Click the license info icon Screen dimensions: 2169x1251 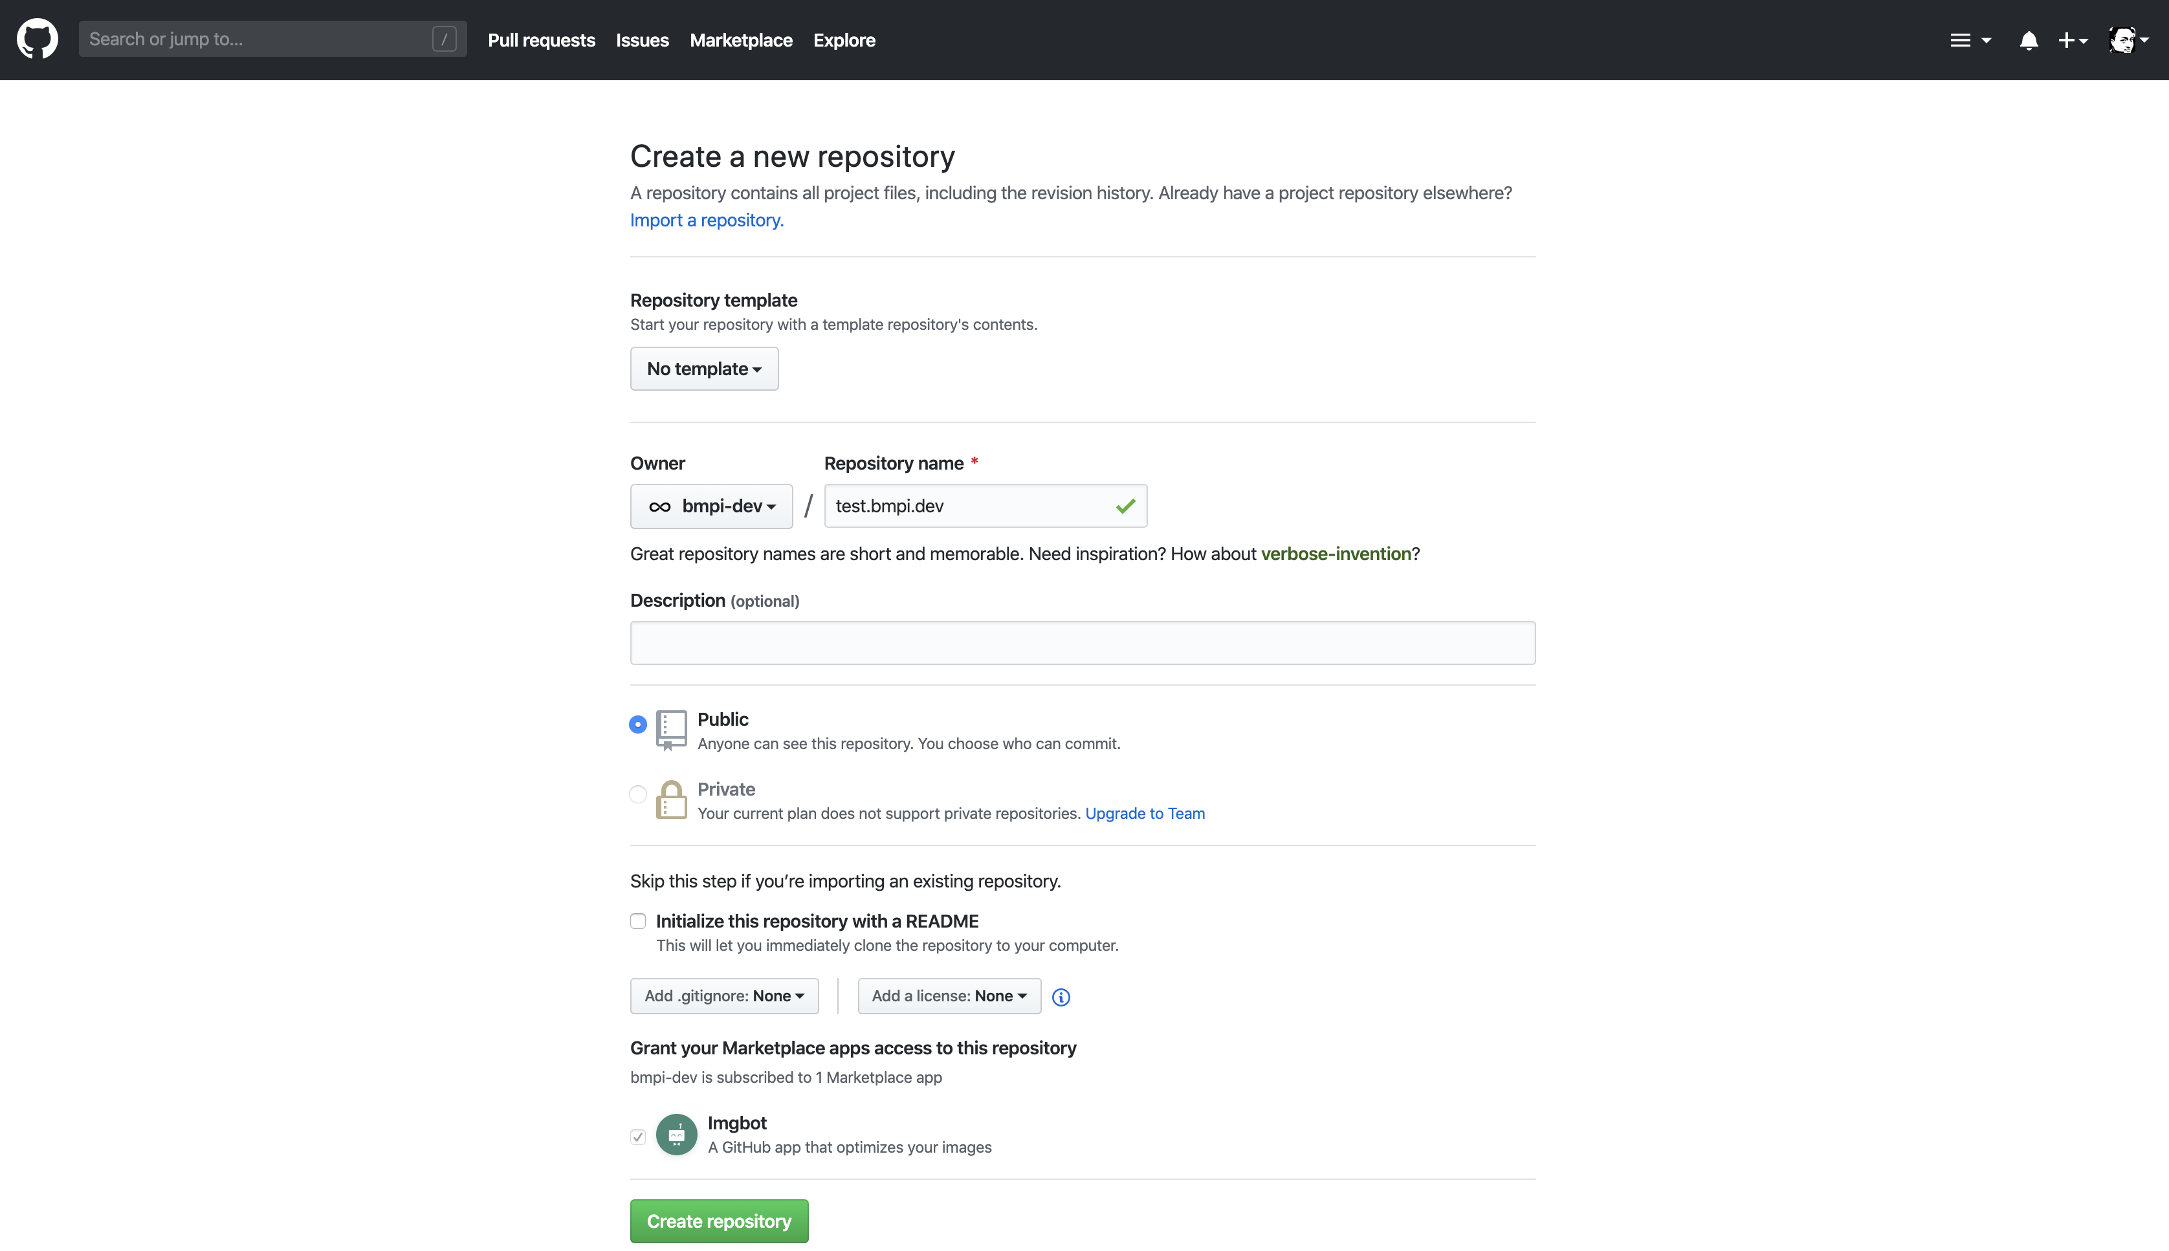click(x=1061, y=997)
